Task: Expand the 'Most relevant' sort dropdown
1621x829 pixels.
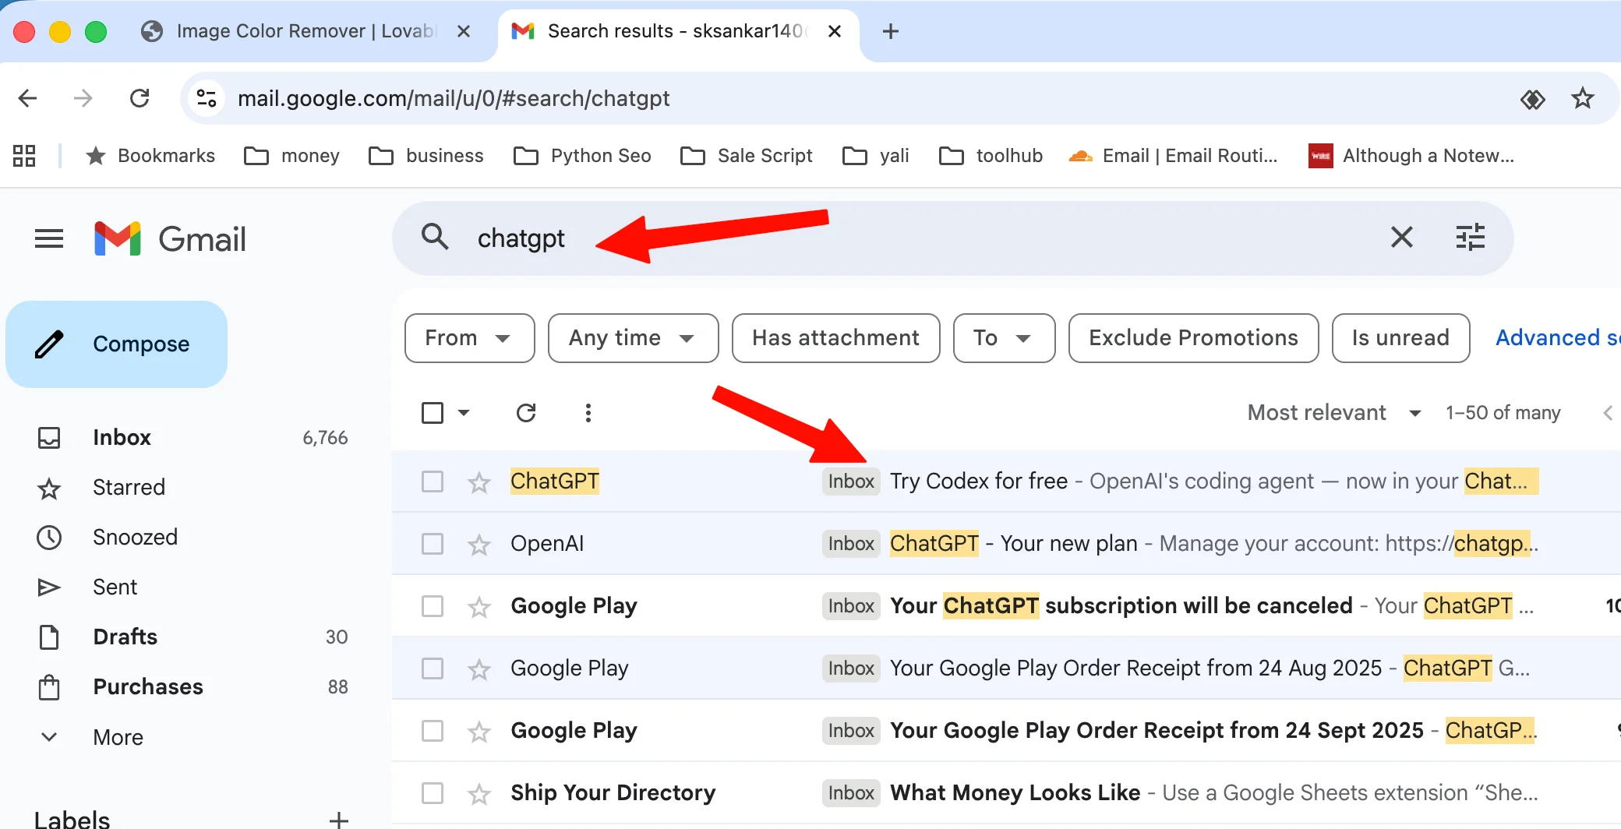Action: tap(1333, 412)
